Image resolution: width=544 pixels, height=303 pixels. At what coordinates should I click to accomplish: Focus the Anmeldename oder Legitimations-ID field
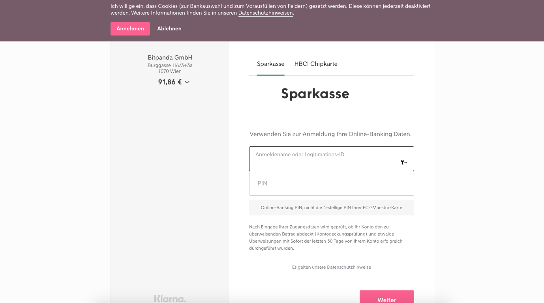pyautogui.click(x=324, y=159)
